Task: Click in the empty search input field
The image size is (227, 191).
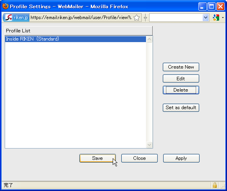Action: click(x=176, y=18)
